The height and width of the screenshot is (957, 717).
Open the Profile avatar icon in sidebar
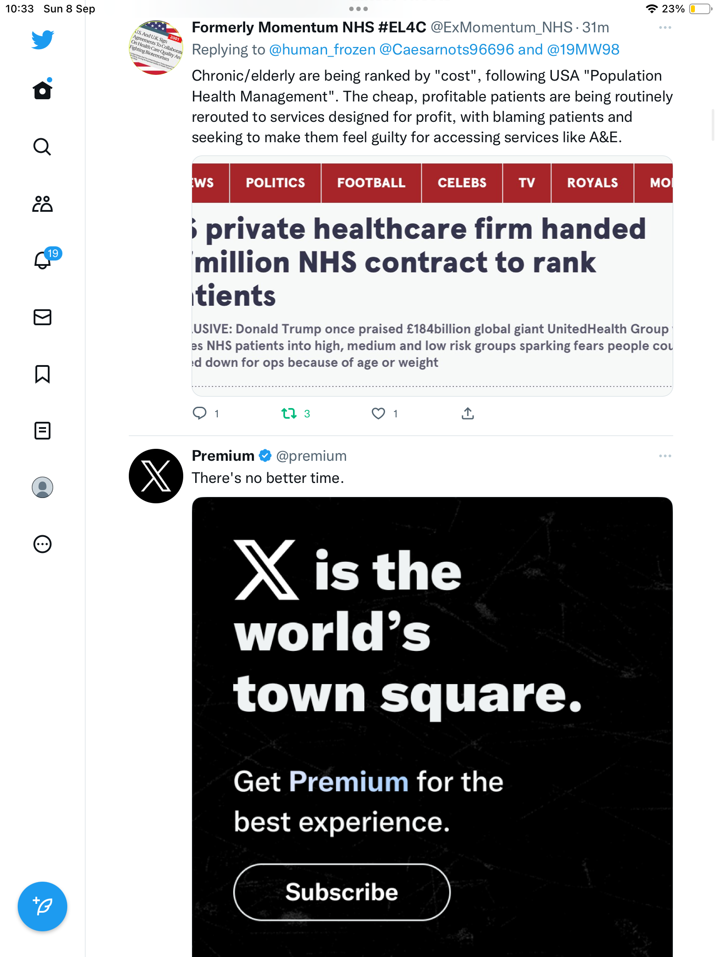(x=42, y=487)
